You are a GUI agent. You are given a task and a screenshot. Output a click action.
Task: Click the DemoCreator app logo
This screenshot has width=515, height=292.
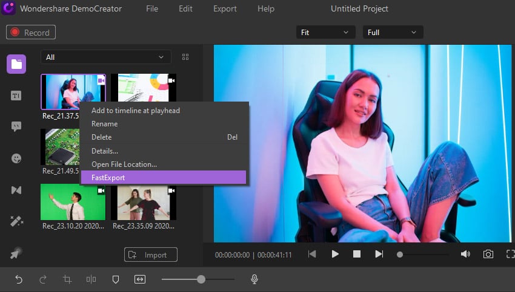click(8, 8)
